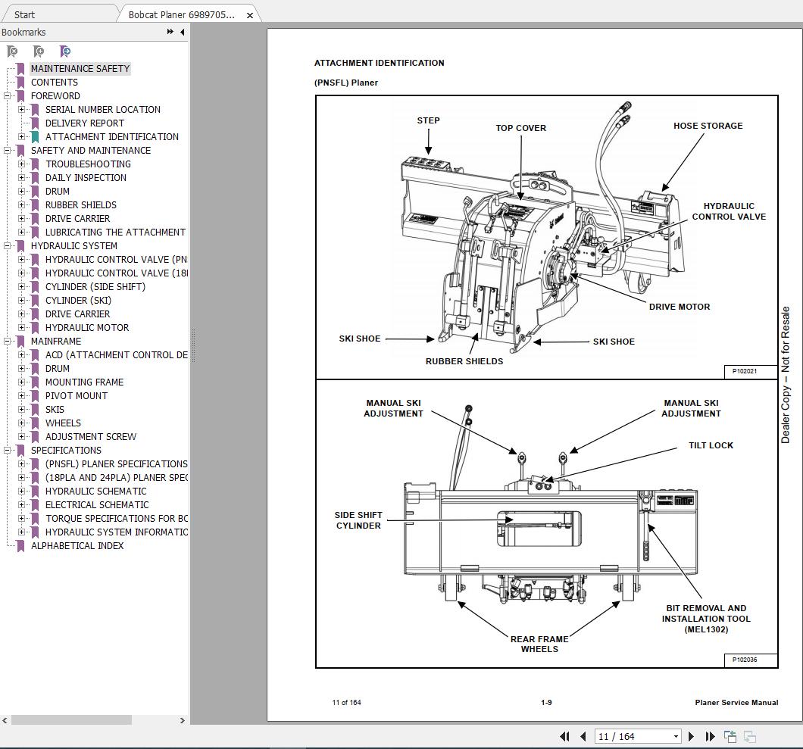803x749 pixels.
Task: Click the last page navigation icon
Action: 709,736
